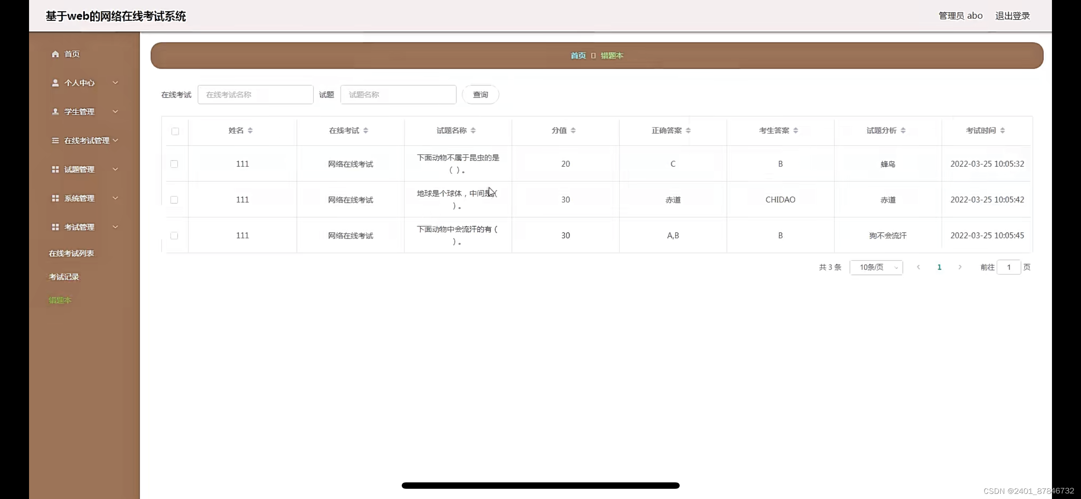Screen dimensions: 1081x499
Task: Click the 2022-03-25 10:05:45 time cell
Action: pyautogui.click(x=987, y=235)
